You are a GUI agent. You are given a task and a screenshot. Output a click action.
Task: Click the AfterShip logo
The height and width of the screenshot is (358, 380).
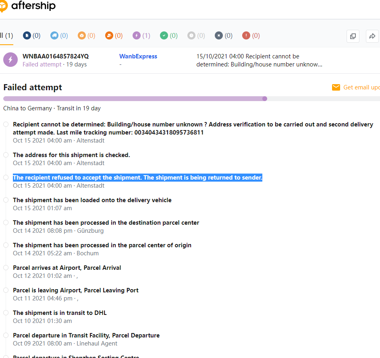tap(28, 6)
